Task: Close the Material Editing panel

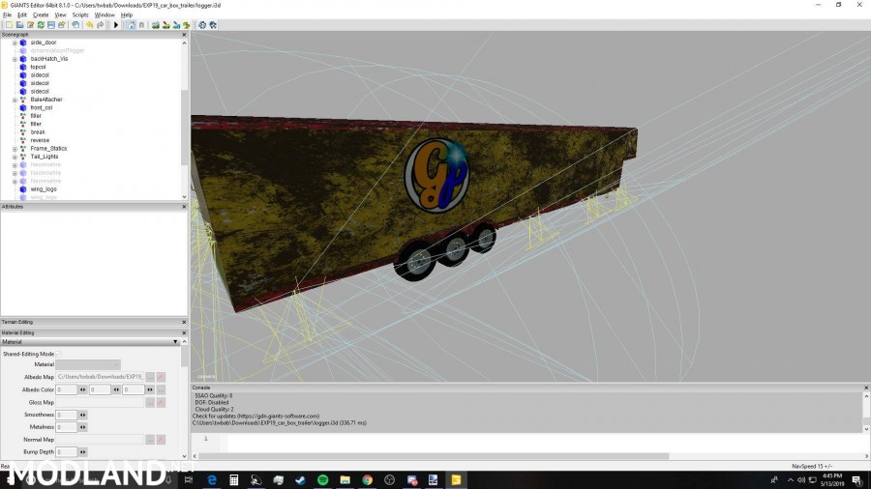Action: pyautogui.click(x=184, y=332)
